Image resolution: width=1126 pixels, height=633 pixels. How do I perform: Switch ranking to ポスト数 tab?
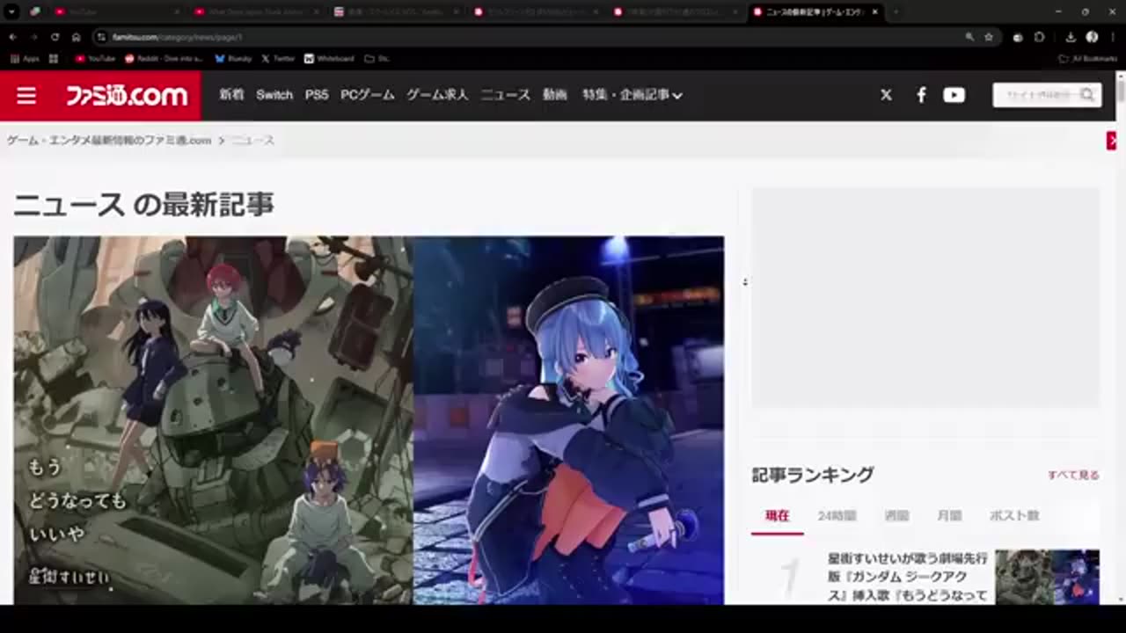[x=1014, y=516]
